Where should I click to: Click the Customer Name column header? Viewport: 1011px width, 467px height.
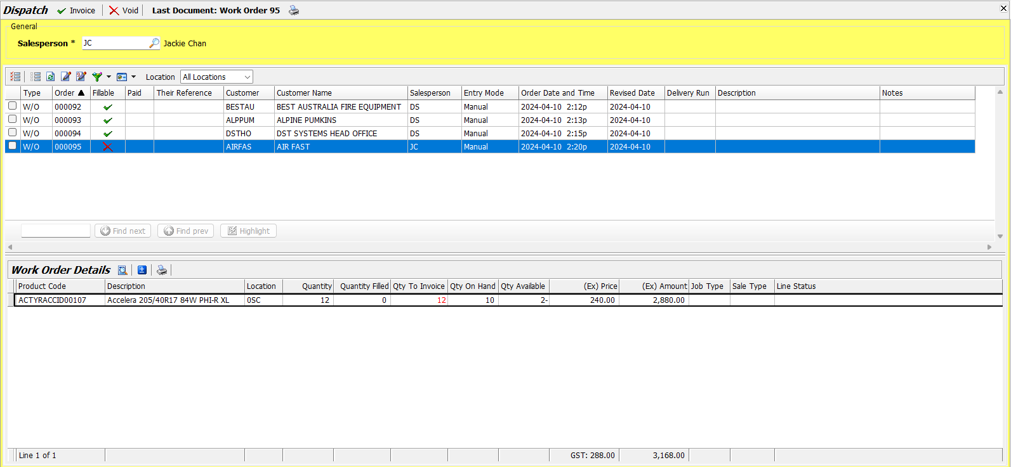click(x=341, y=93)
